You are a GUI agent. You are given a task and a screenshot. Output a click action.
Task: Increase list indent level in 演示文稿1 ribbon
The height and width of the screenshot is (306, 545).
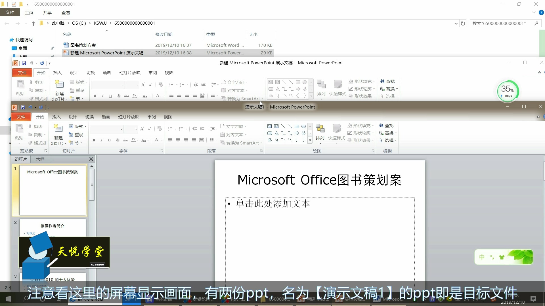(x=202, y=129)
